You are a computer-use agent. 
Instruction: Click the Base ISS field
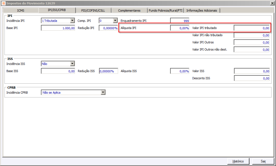(58, 71)
